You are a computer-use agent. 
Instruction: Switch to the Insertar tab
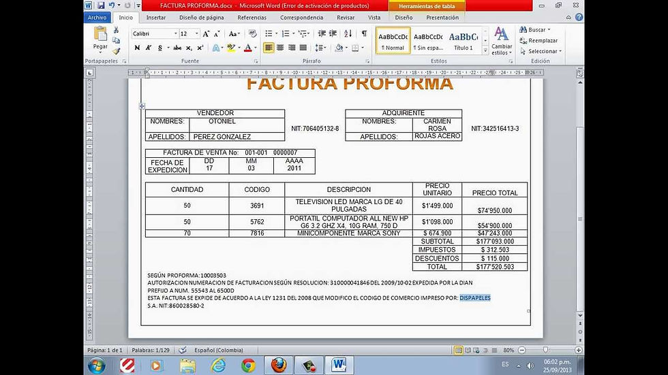(156, 18)
